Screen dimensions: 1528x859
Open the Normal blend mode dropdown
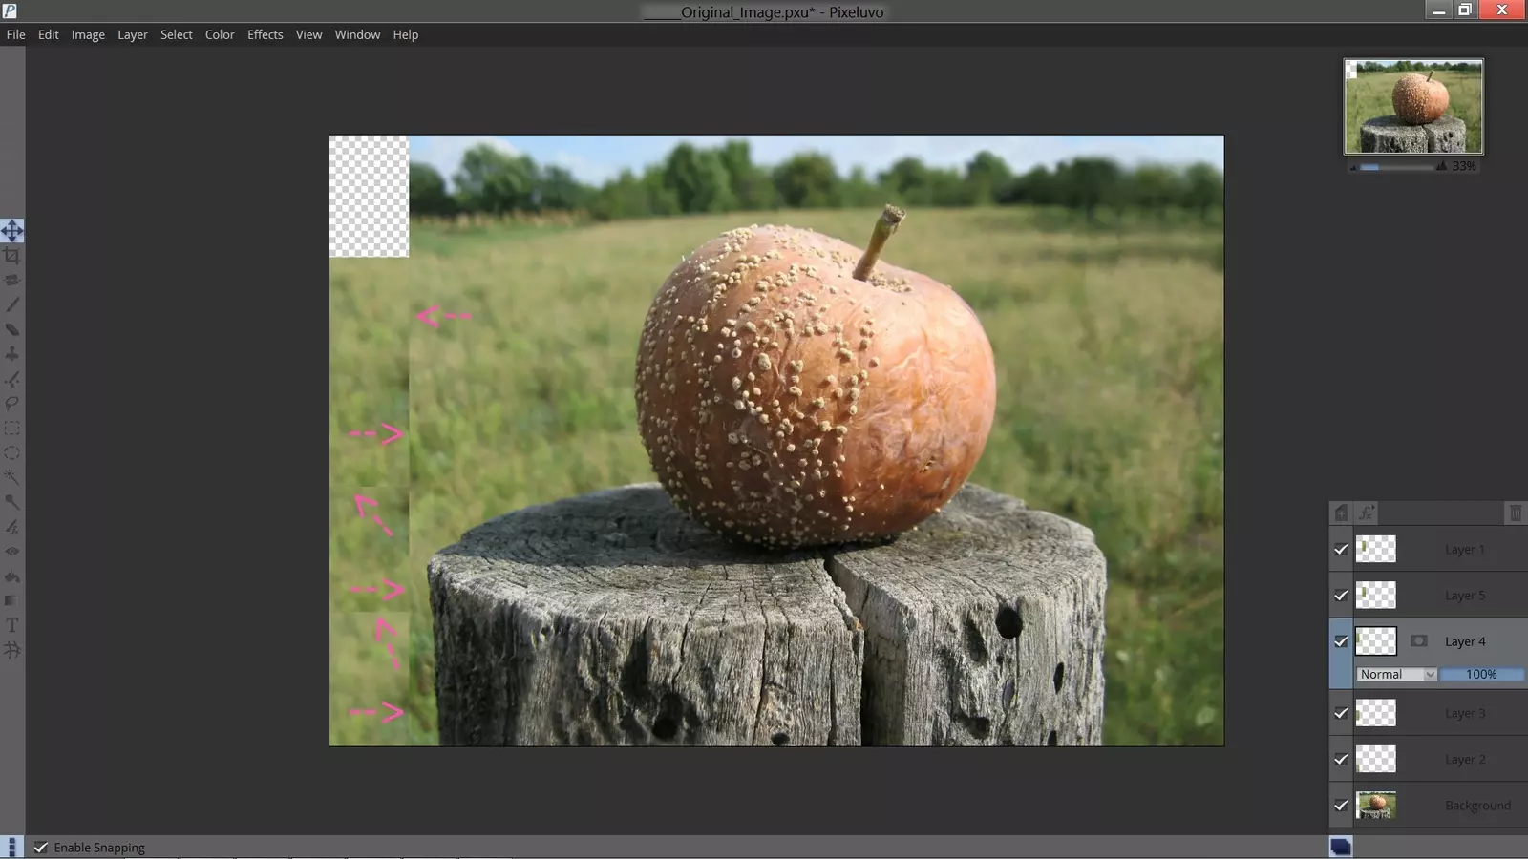click(x=1396, y=674)
